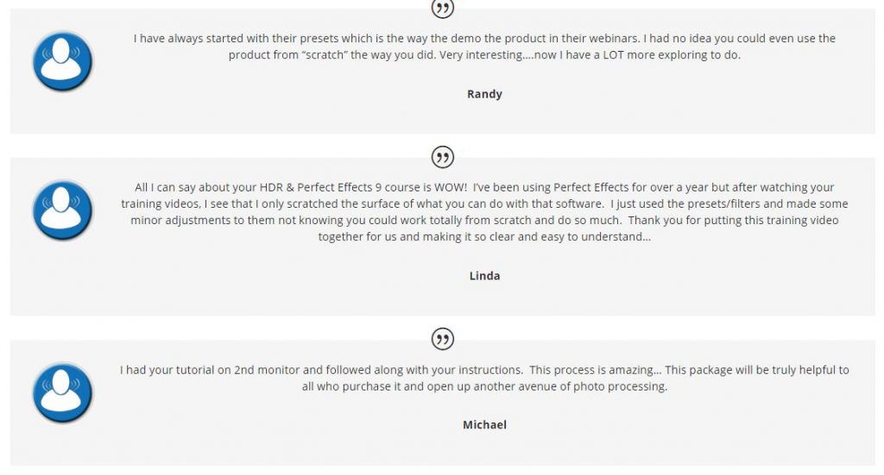Image resolution: width=884 pixels, height=475 pixels.
Task: Select the name Randy below the first testimonial
Action: [484, 94]
